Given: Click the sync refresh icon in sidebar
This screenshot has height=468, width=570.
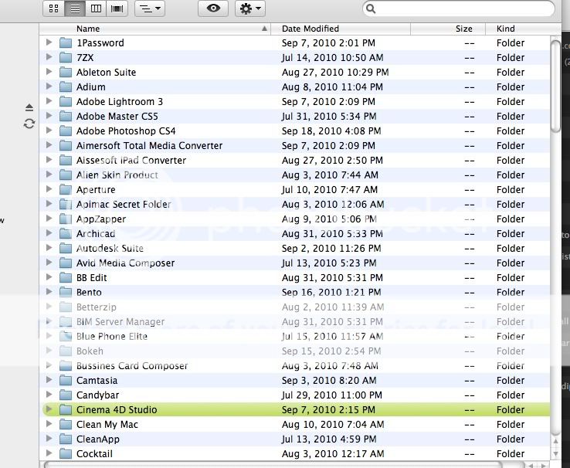Looking at the screenshot, I should point(29,124).
